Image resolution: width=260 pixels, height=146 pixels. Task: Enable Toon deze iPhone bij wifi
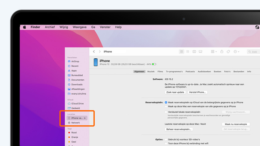[166, 144]
